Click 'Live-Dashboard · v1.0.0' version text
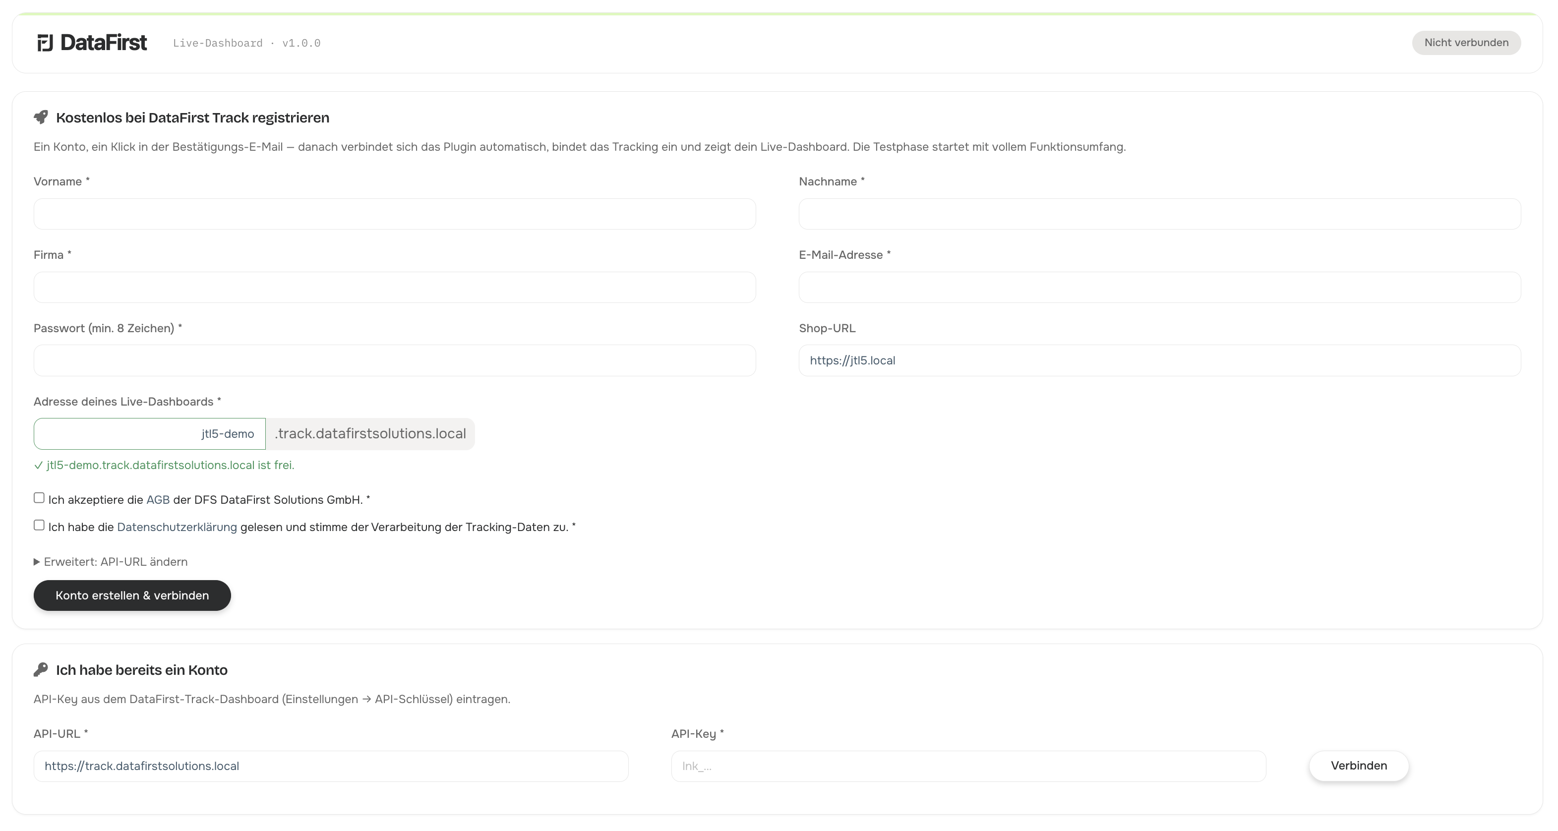The width and height of the screenshot is (1558, 831). (x=247, y=43)
